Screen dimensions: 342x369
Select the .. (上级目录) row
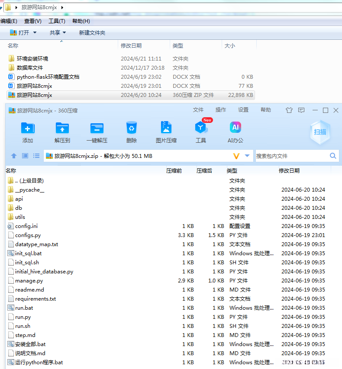pos(168,181)
